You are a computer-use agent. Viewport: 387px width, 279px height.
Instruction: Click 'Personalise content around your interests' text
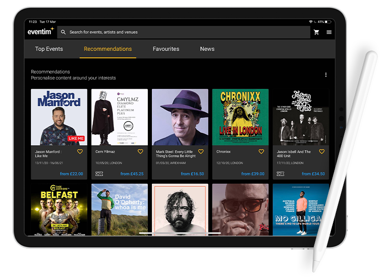click(x=73, y=78)
